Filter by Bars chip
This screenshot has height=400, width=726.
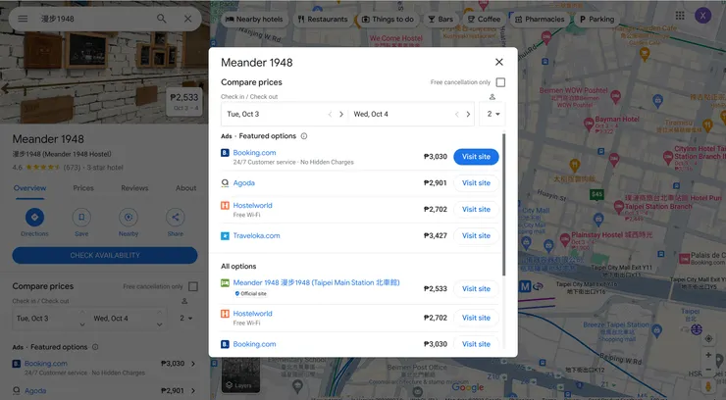441,20
